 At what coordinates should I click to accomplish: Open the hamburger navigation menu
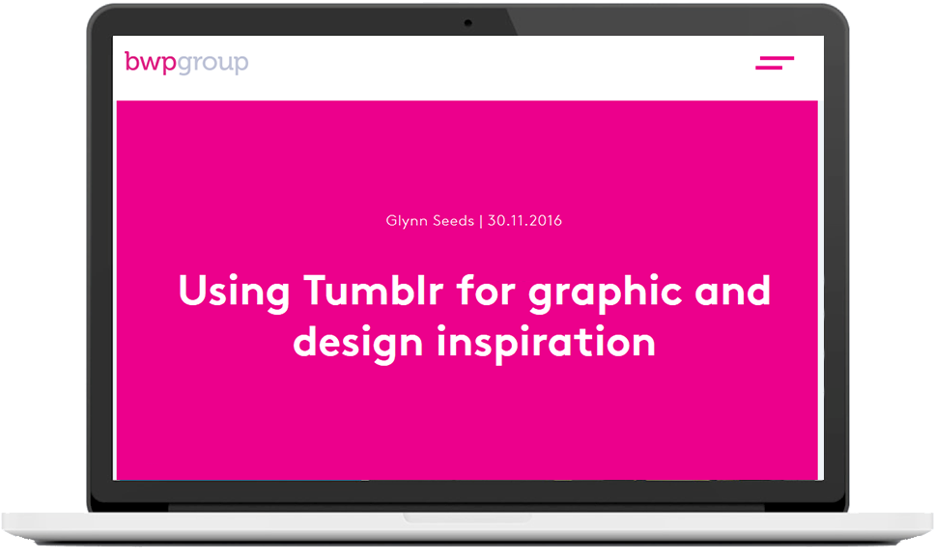(x=775, y=64)
